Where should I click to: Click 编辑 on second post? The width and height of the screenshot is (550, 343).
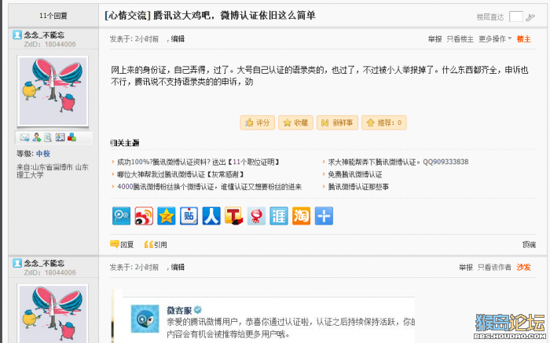point(178,268)
